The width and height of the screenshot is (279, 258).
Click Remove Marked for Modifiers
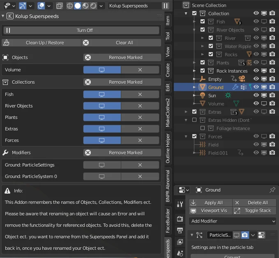pos(122,153)
